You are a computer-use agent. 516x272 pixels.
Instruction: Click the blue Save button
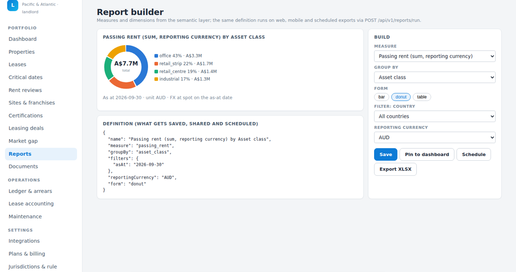[386, 155]
